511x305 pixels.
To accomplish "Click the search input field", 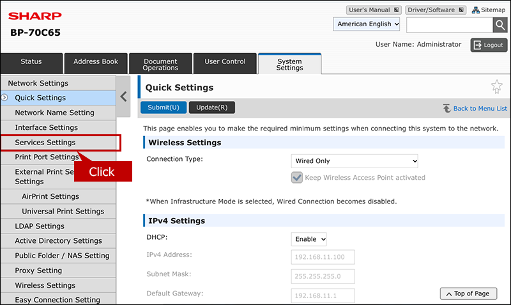I will (450, 25).
